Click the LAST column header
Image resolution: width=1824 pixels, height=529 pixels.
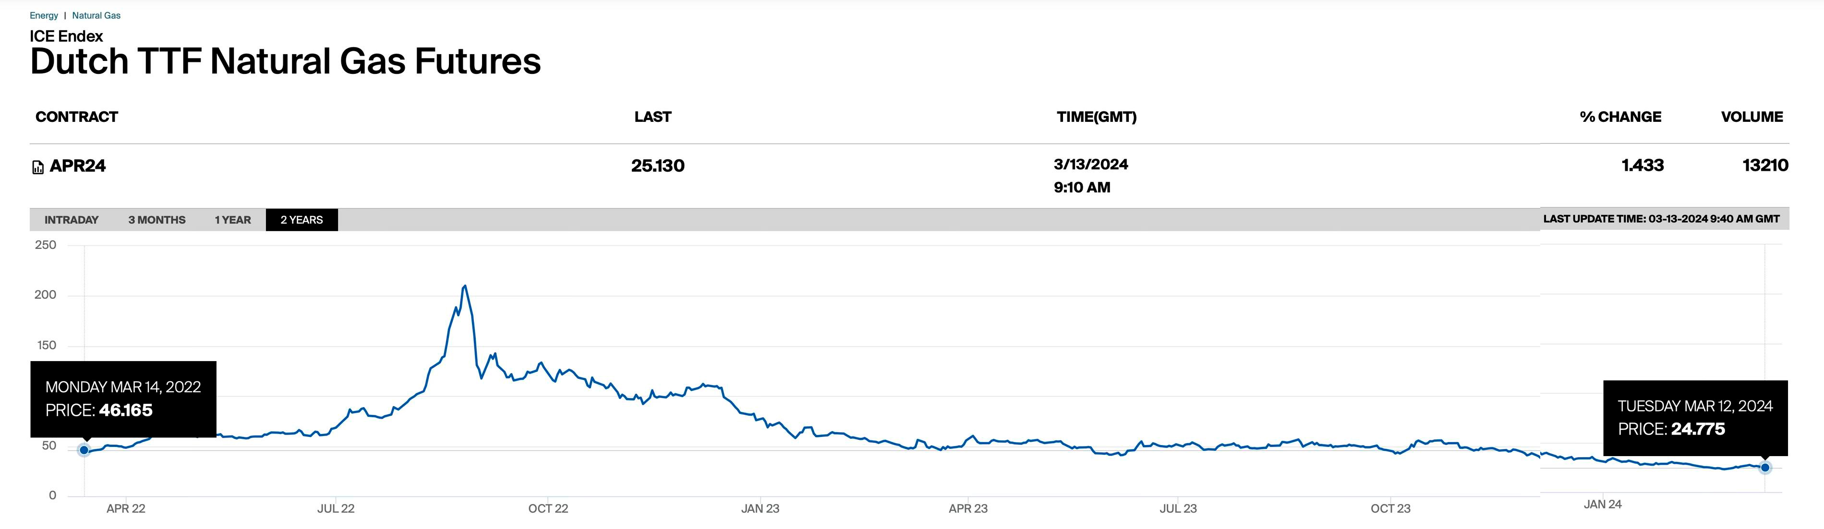pyautogui.click(x=652, y=117)
